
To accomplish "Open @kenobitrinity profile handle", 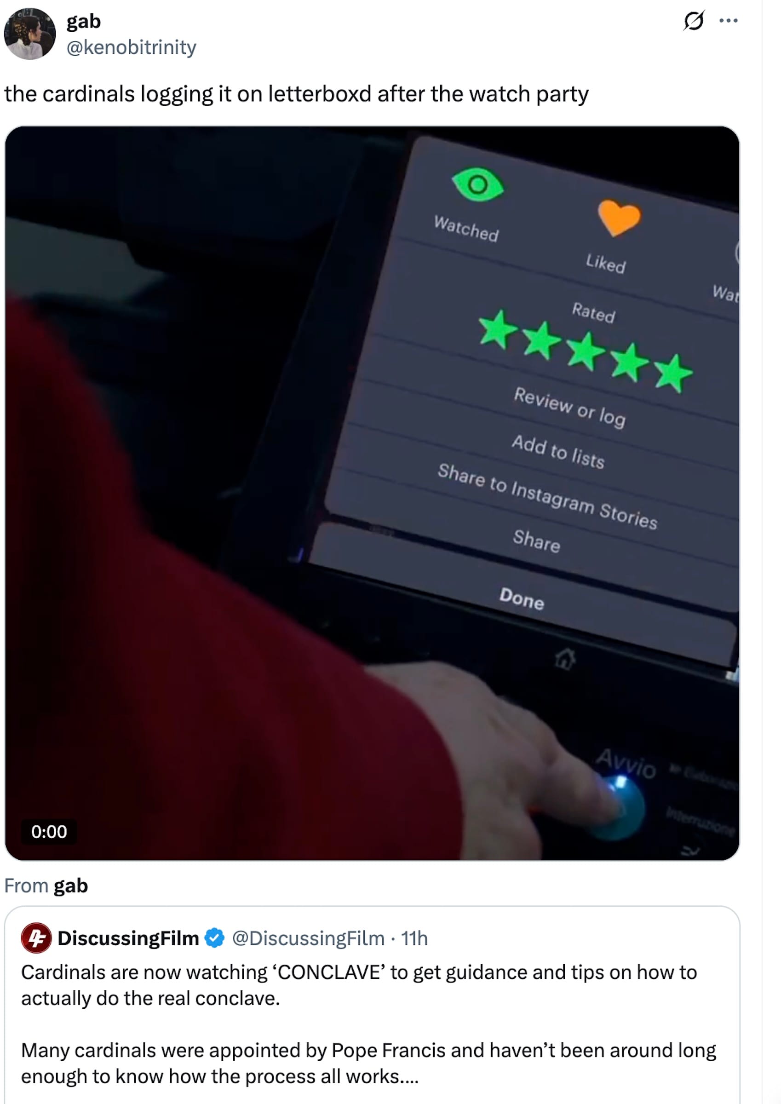I will coord(131,47).
